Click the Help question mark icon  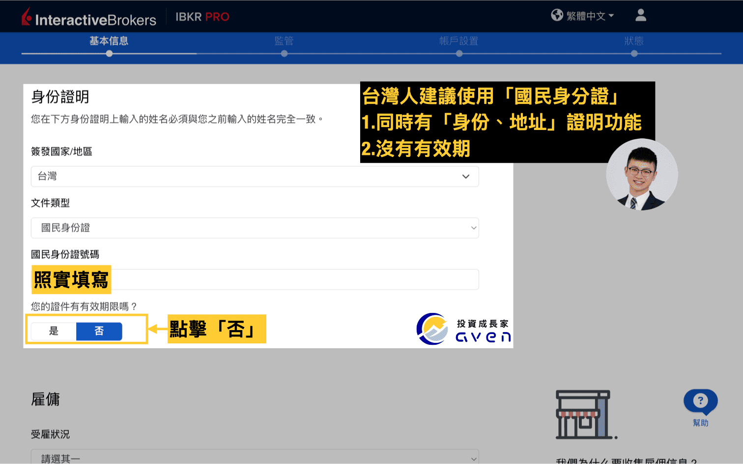tap(700, 401)
